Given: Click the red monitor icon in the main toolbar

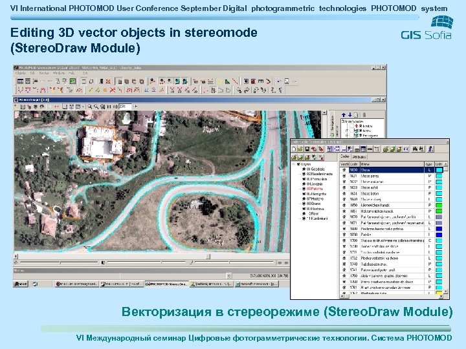Looking at the screenshot, I should [x=253, y=81].
